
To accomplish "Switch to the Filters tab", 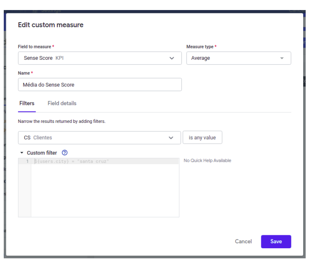I will pyautogui.click(x=27, y=103).
